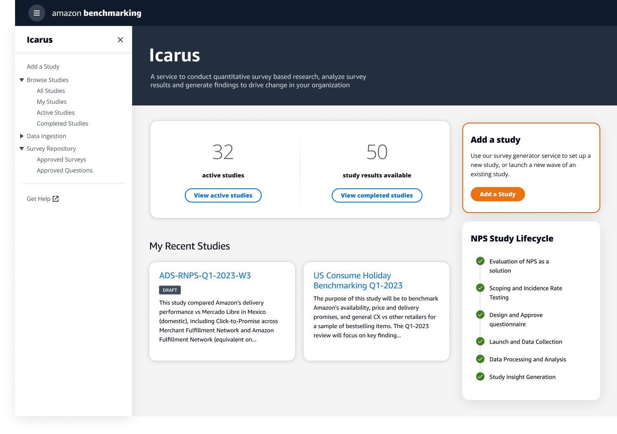The height and width of the screenshot is (434, 617).
Task: Collapse the Survey Repository section
Action: pyautogui.click(x=22, y=149)
